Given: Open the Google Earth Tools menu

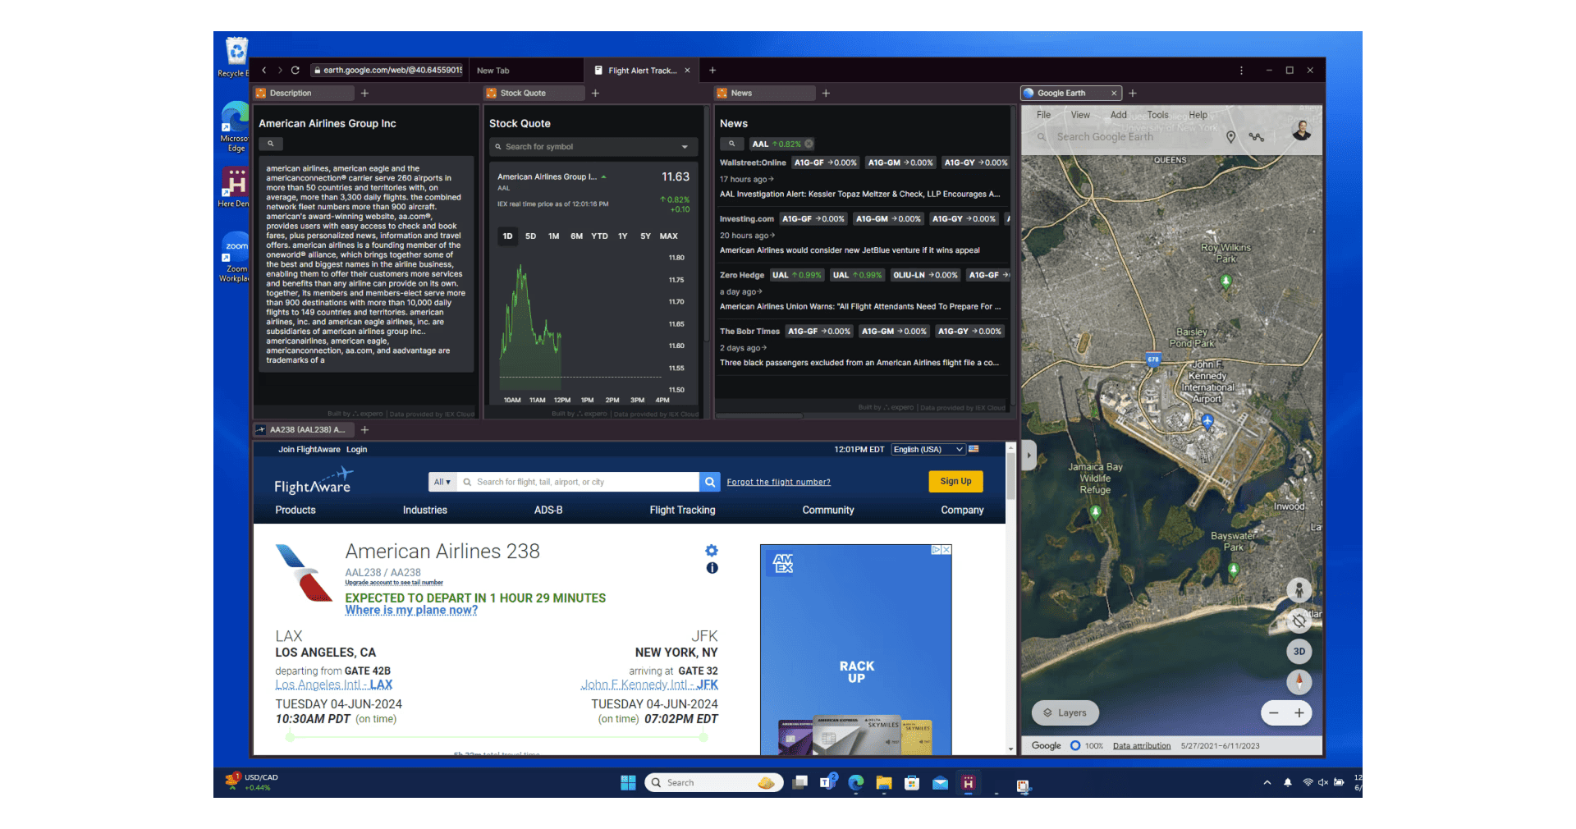Looking at the screenshot, I should pos(1157,115).
